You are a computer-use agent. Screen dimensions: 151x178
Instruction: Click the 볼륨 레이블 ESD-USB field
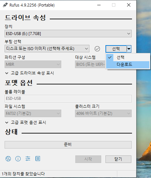click(x=68, y=98)
